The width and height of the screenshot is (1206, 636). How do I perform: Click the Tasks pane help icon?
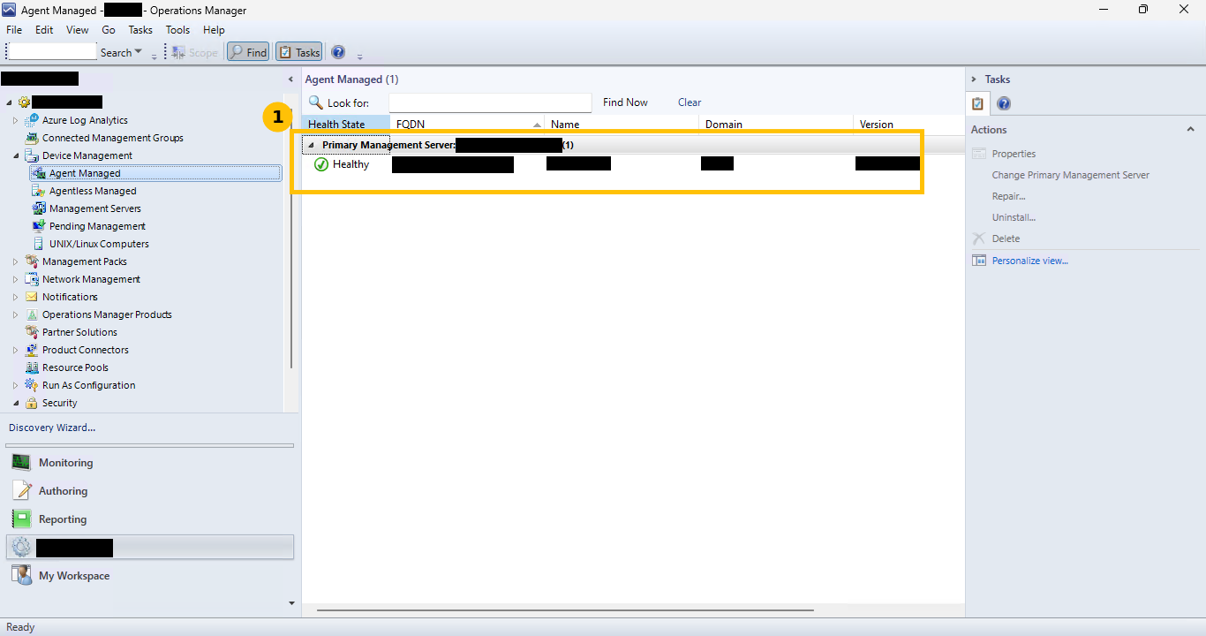coord(1004,103)
